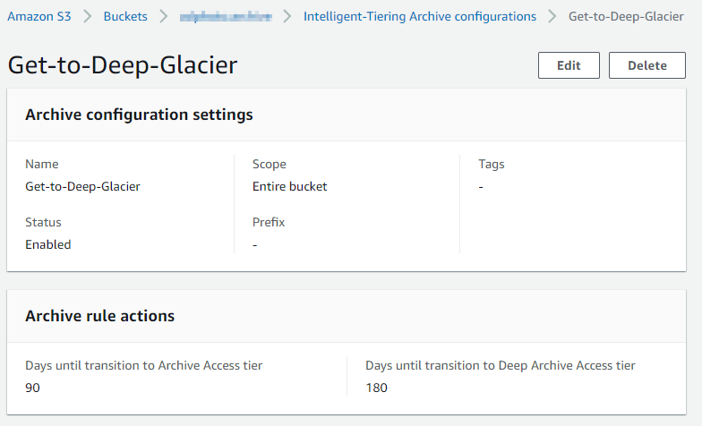Click the Scope field label
The height and width of the screenshot is (426, 702).
(x=269, y=165)
